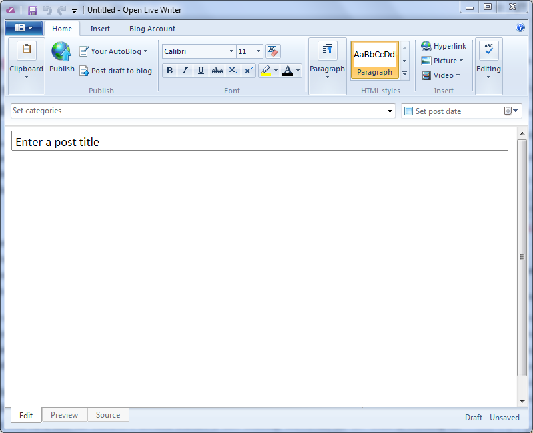The width and height of the screenshot is (533, 433).
Task: Toggle Subscript formatting
Action: [x=233, y=71]
